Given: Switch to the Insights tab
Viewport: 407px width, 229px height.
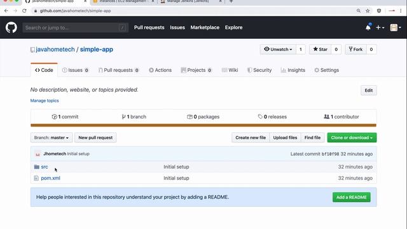Looking at the screenshot, I should (293, 70).
